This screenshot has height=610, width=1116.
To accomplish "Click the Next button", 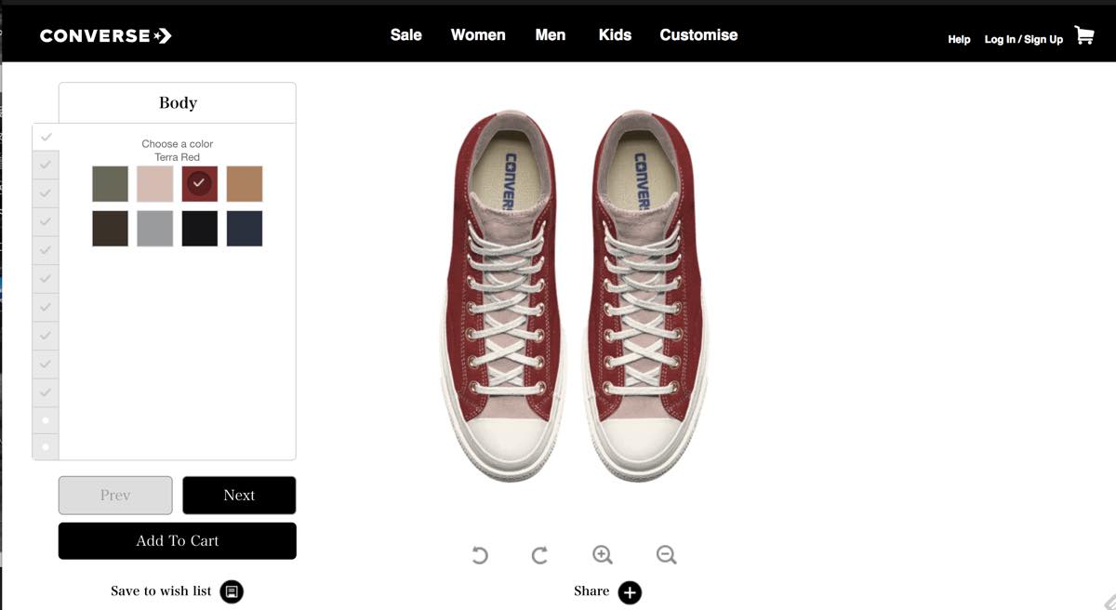I will [239, 496].
